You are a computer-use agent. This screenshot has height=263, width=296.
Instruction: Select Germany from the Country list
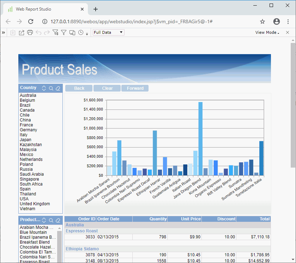[28, 130]
